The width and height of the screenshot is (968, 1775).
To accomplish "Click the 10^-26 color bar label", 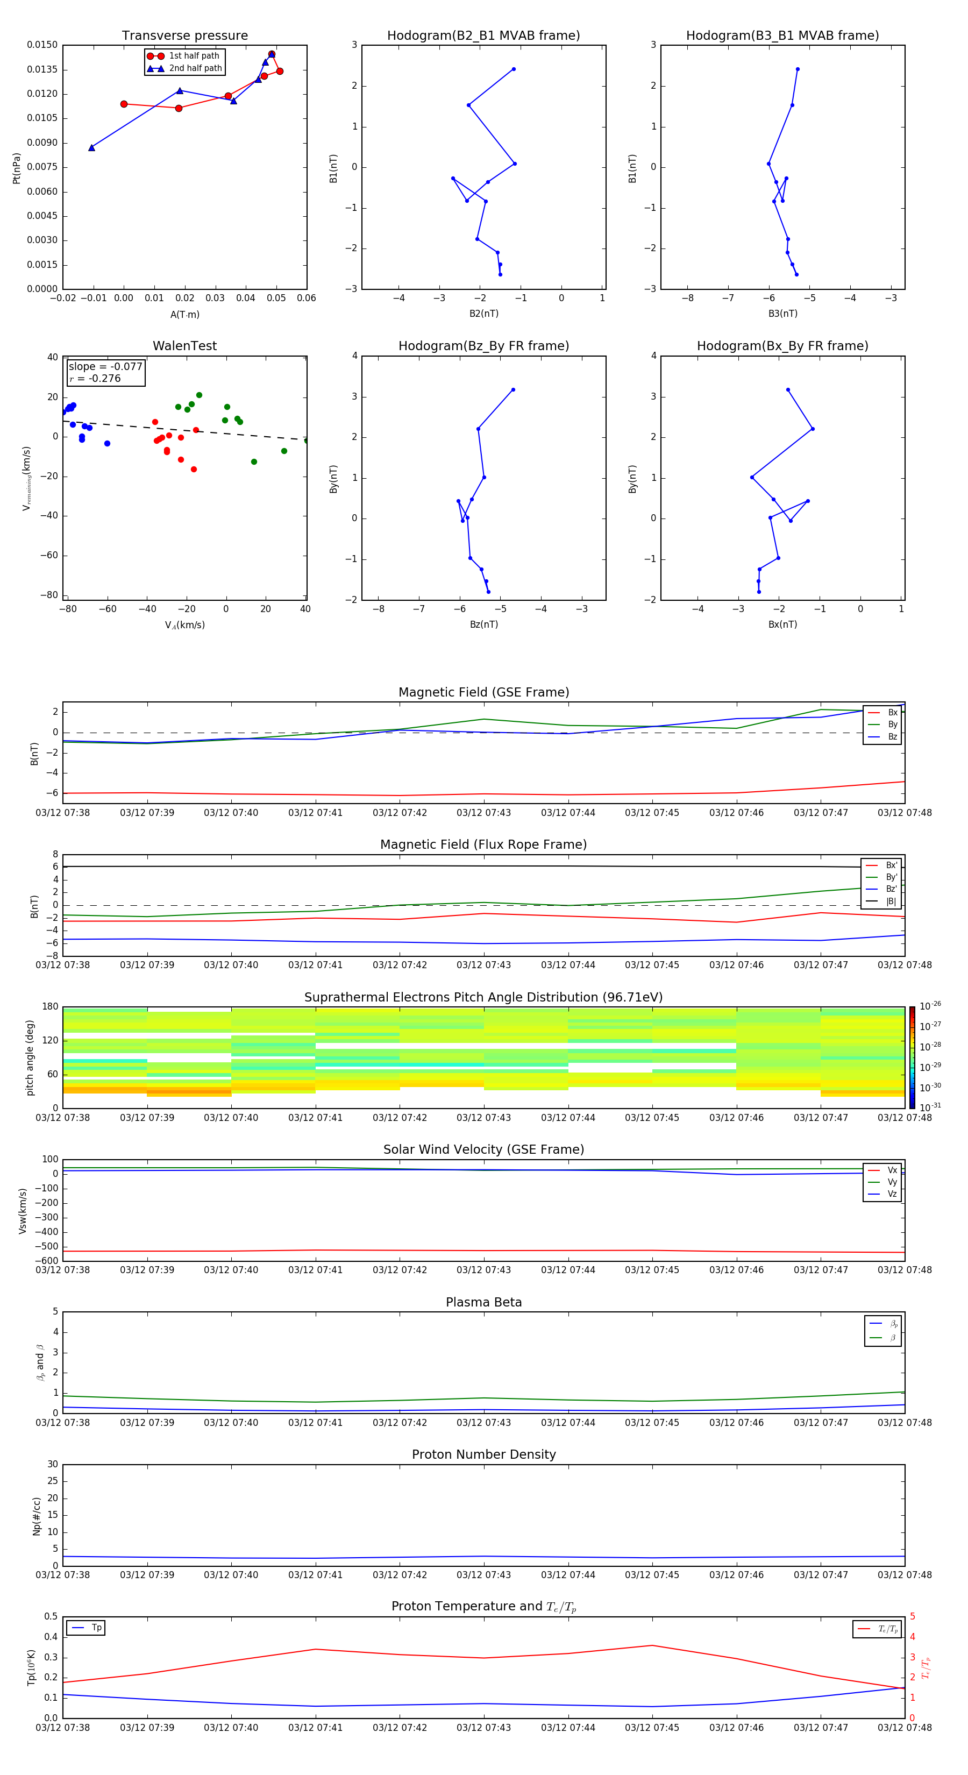I will [x=930, y=1006].
